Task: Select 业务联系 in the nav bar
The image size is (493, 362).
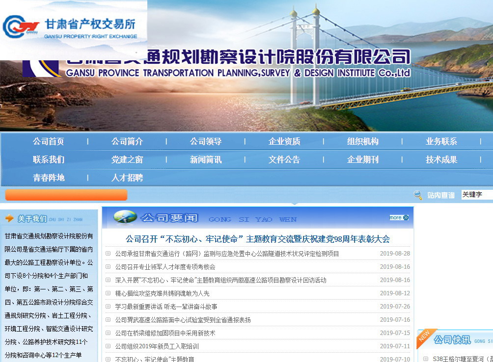Action: click(x=441, y=141)
